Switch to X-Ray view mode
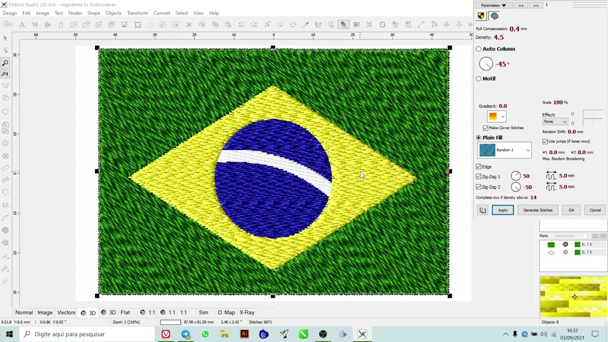 247,313
